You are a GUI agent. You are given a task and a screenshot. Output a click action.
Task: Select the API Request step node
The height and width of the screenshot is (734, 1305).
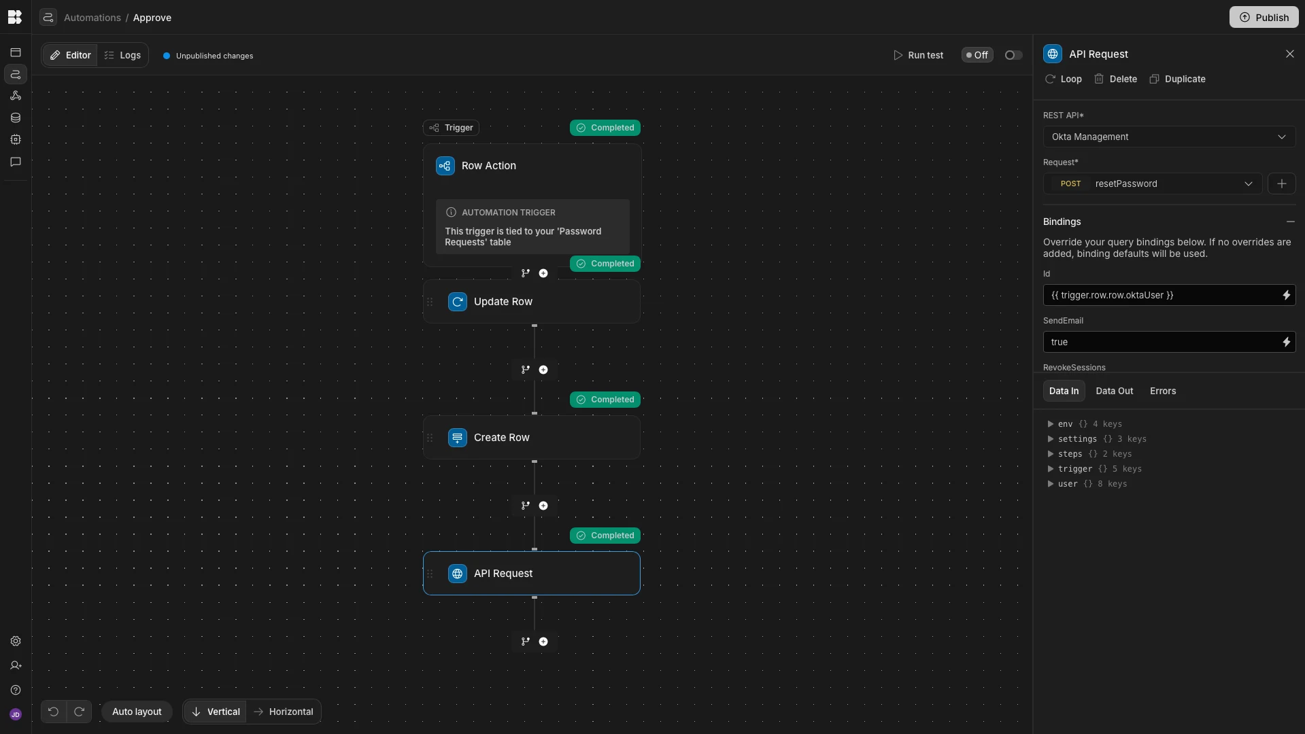[532, 574]
